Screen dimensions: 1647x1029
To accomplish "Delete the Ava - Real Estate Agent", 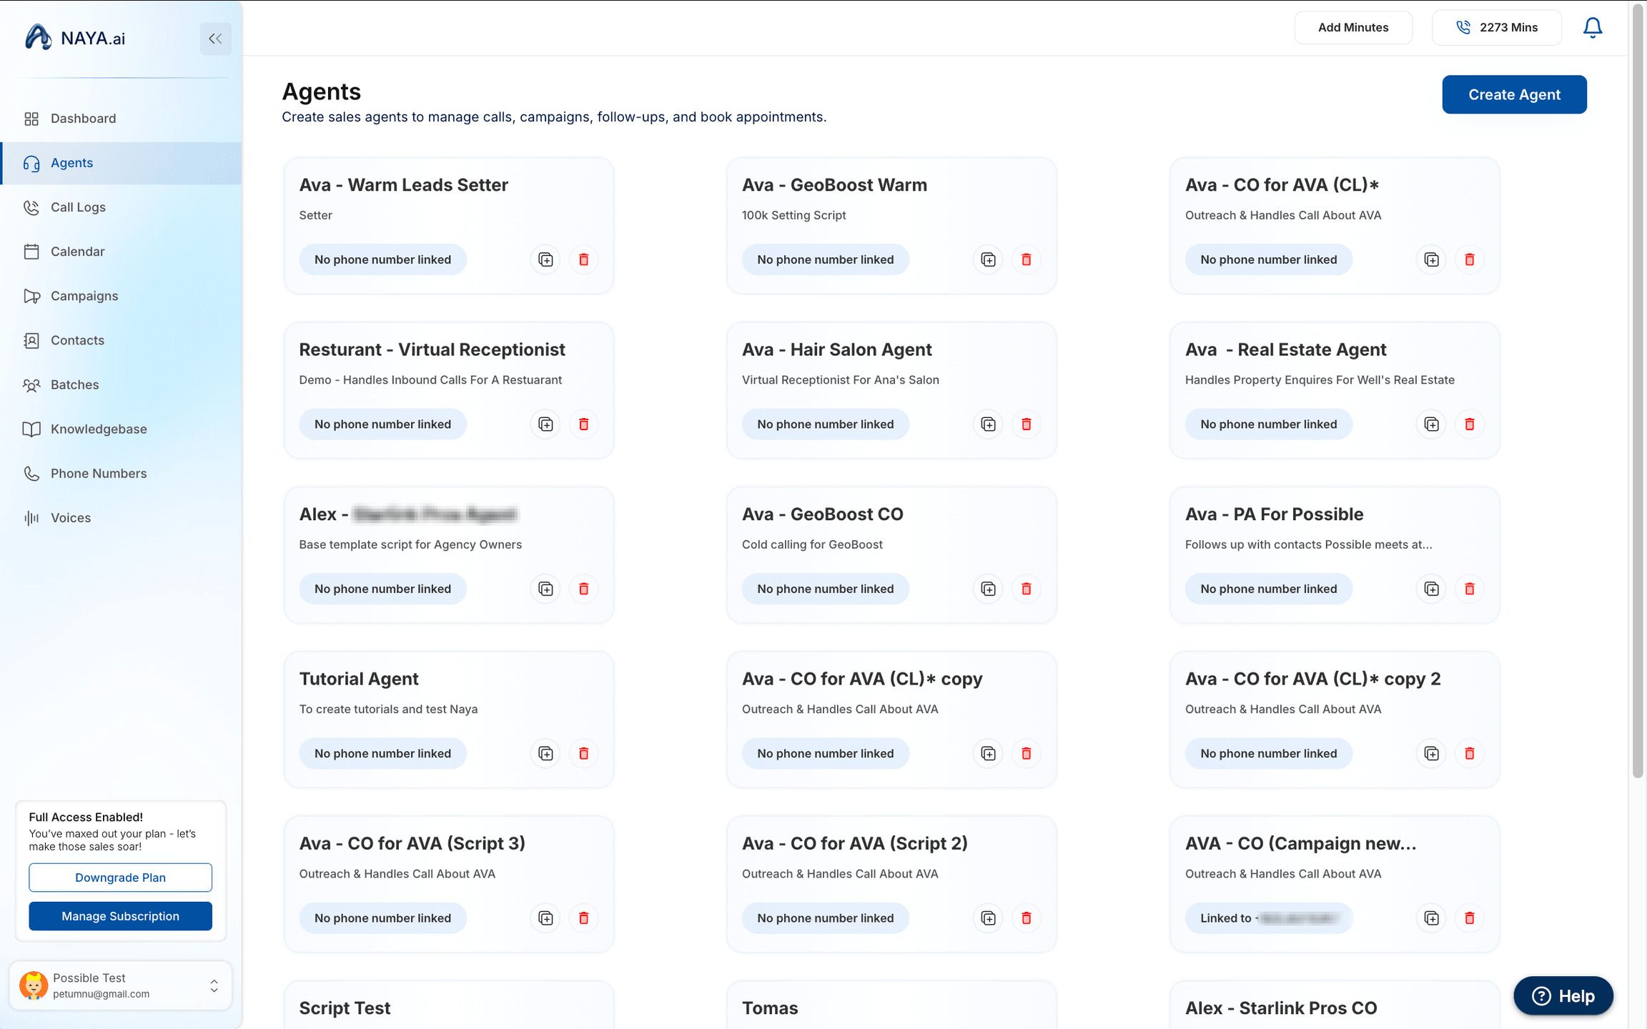I will click(x=1469, y=424).
